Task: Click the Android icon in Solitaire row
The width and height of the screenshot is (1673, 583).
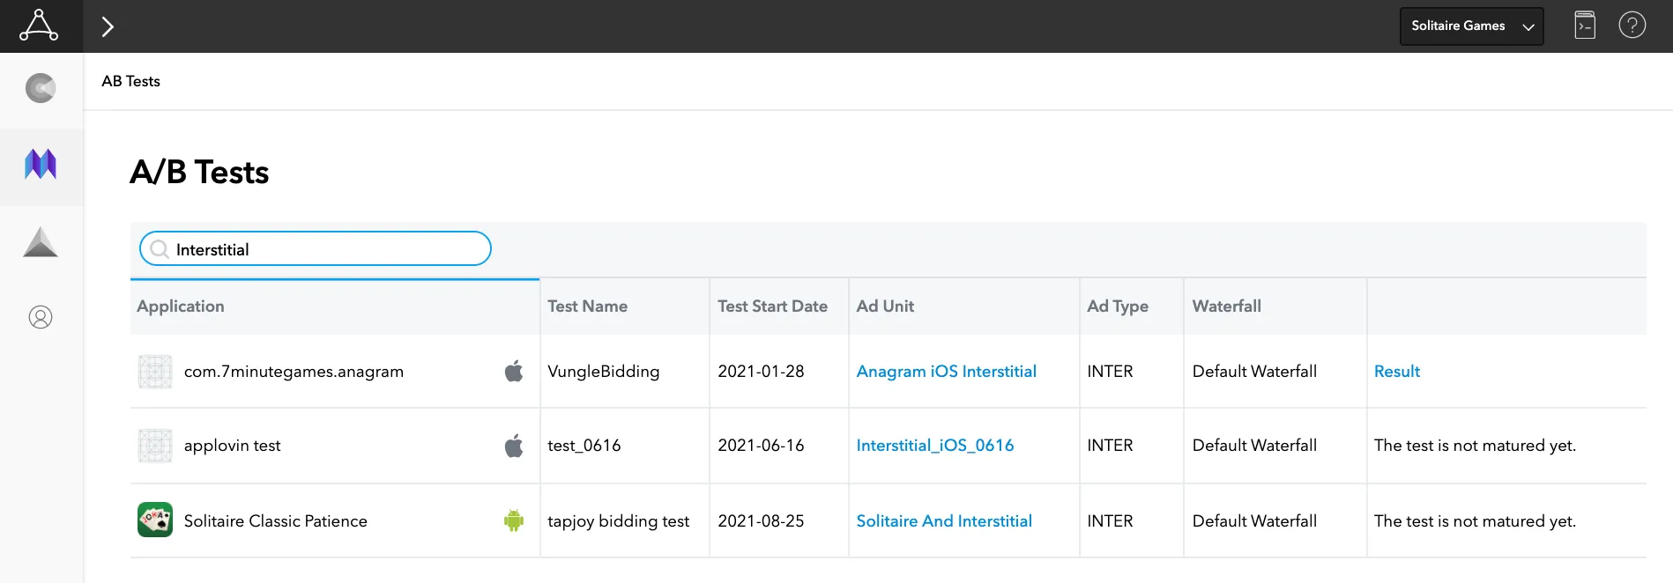Action: [x=514, y=520]
